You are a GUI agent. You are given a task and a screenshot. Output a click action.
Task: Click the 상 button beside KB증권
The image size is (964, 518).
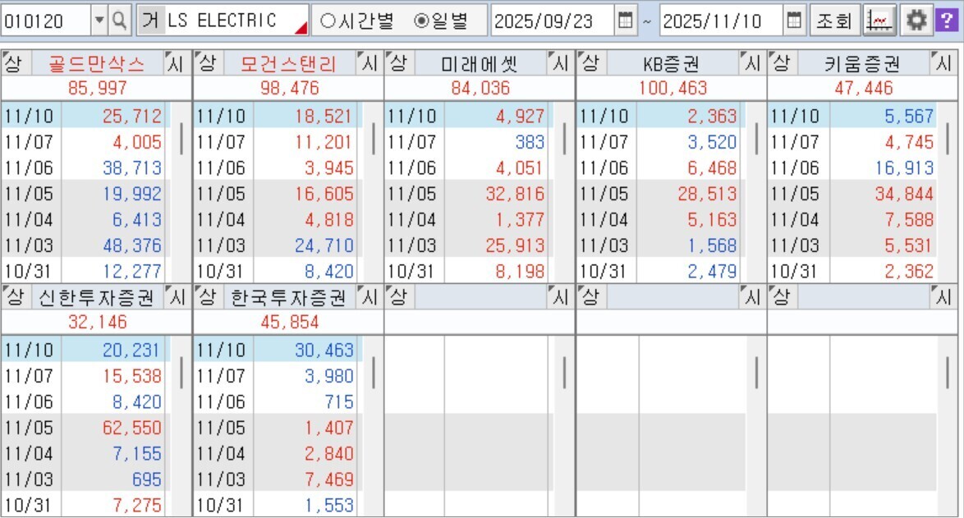[591, 63]
